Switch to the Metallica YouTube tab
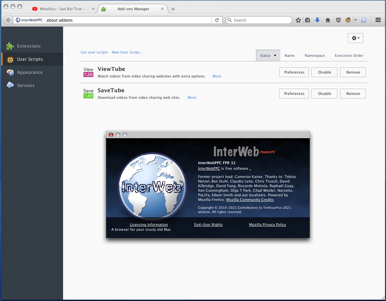This screenshot has height=301, width=386. 63,9
